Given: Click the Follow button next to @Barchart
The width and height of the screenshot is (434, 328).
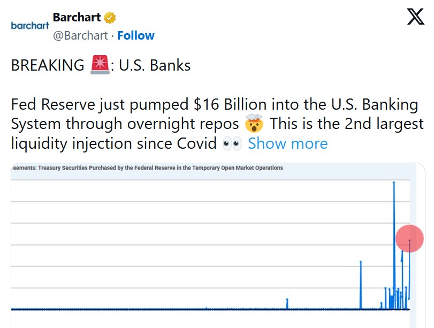Looking at the screenshot, I should pos(136,35).
